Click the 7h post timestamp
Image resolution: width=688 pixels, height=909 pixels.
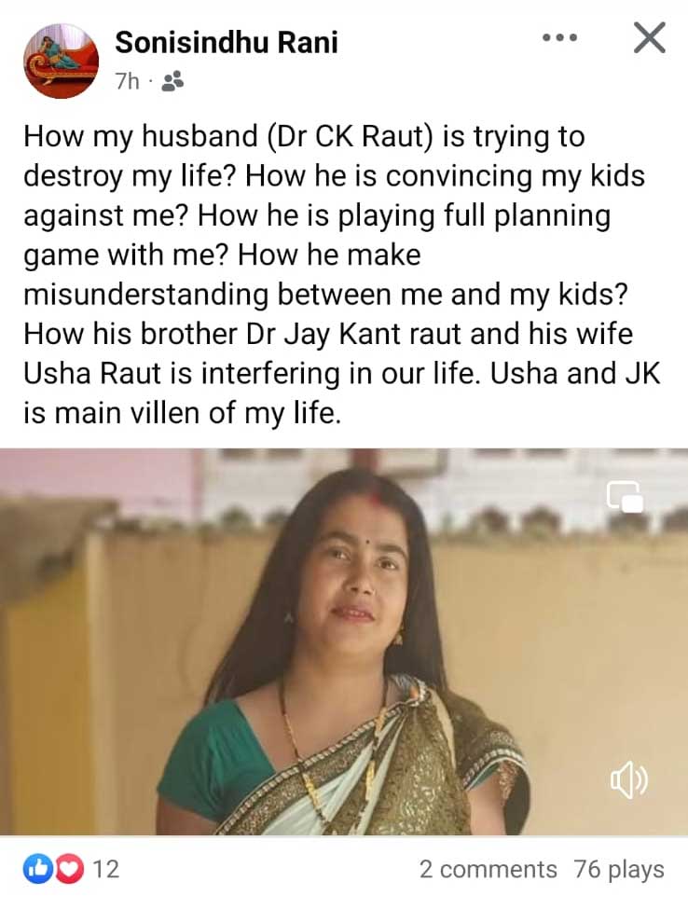pyautogui.click(x=127, y=82)
